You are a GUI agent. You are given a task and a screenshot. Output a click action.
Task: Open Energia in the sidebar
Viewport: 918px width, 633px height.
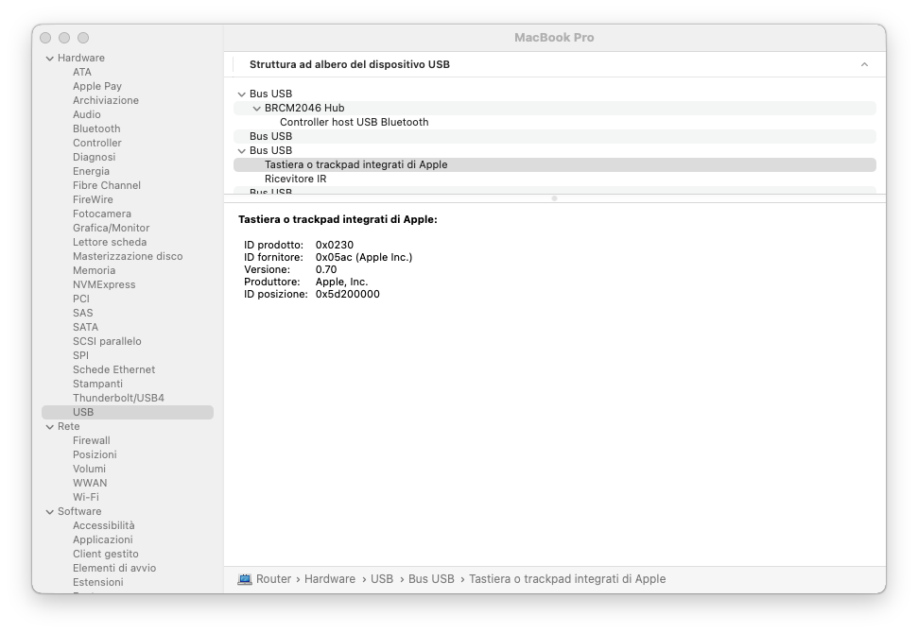(x=91, y=171)
